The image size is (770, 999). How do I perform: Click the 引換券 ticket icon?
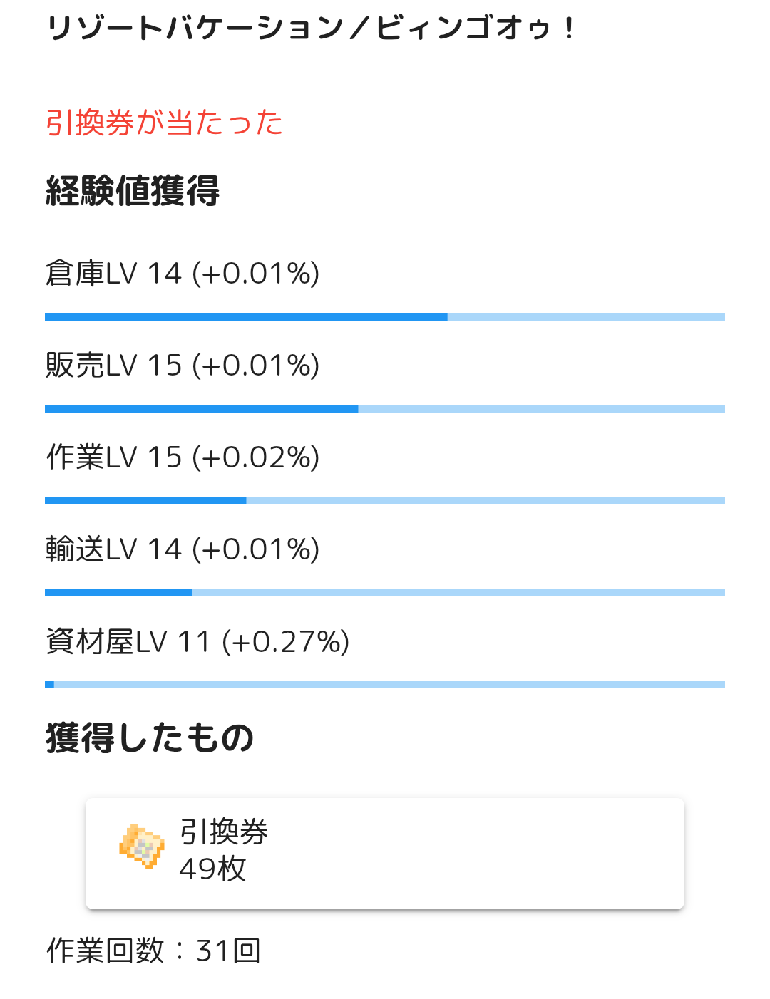(142, 847)
